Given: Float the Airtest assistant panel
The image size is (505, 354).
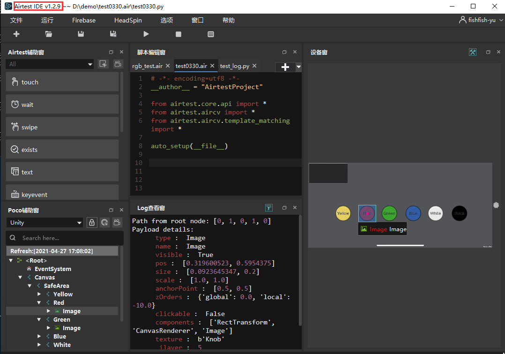Looking at the screenshot, I should pos(111,52).
